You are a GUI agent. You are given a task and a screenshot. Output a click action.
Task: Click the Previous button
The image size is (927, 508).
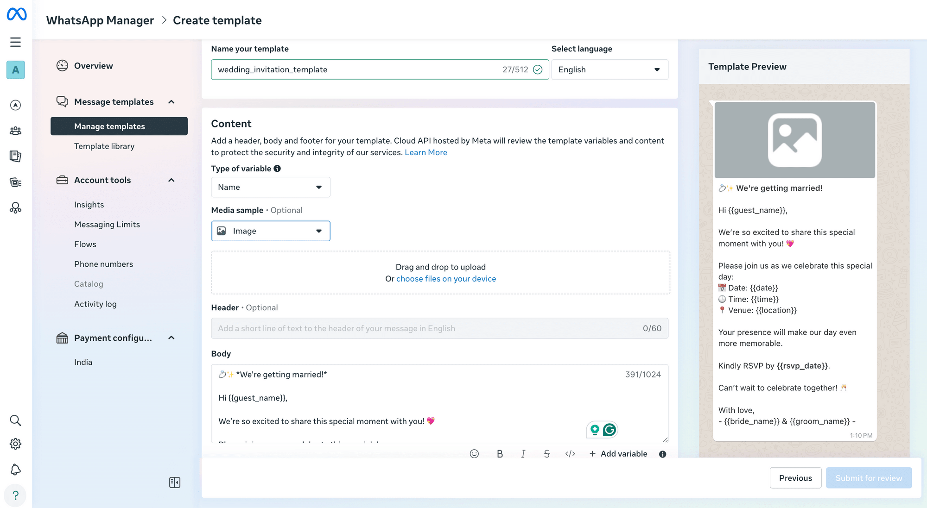[x=795, y=478]
